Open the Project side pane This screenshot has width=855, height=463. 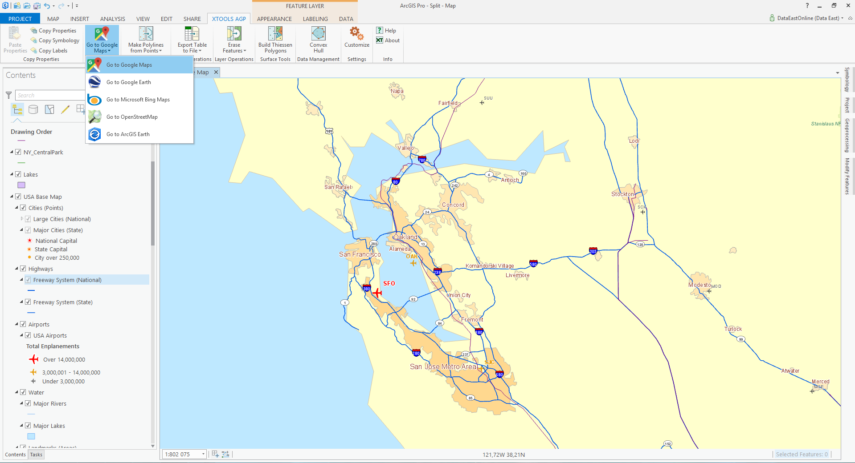pos(847,105)
